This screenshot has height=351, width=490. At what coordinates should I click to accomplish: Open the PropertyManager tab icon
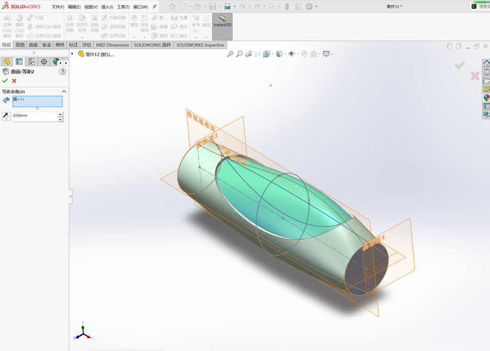[x=19, y=62]
